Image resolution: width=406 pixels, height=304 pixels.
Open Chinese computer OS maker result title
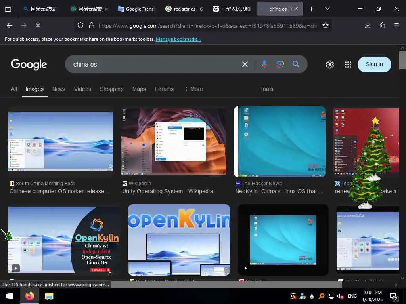pos(59,191)
